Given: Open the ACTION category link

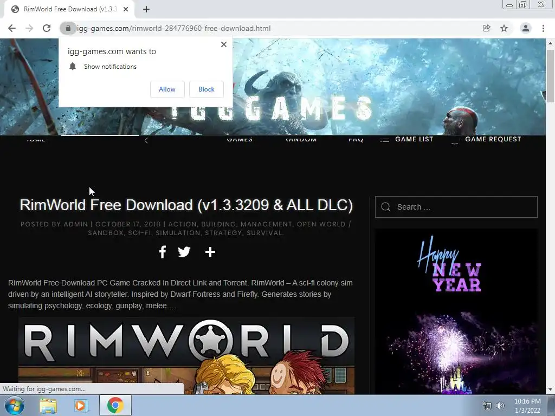Looking at the screenshot, I should (182, 224).
